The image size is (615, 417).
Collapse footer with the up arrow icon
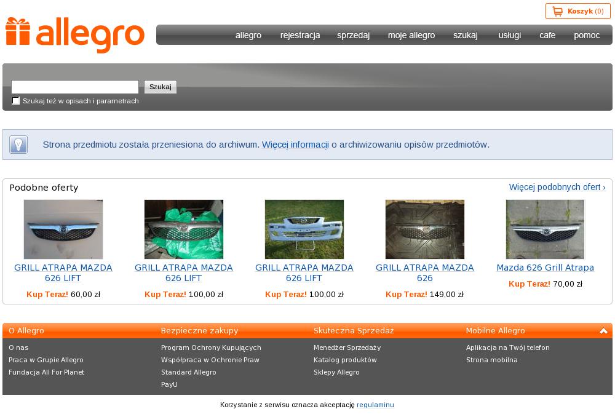click(603, 331)
